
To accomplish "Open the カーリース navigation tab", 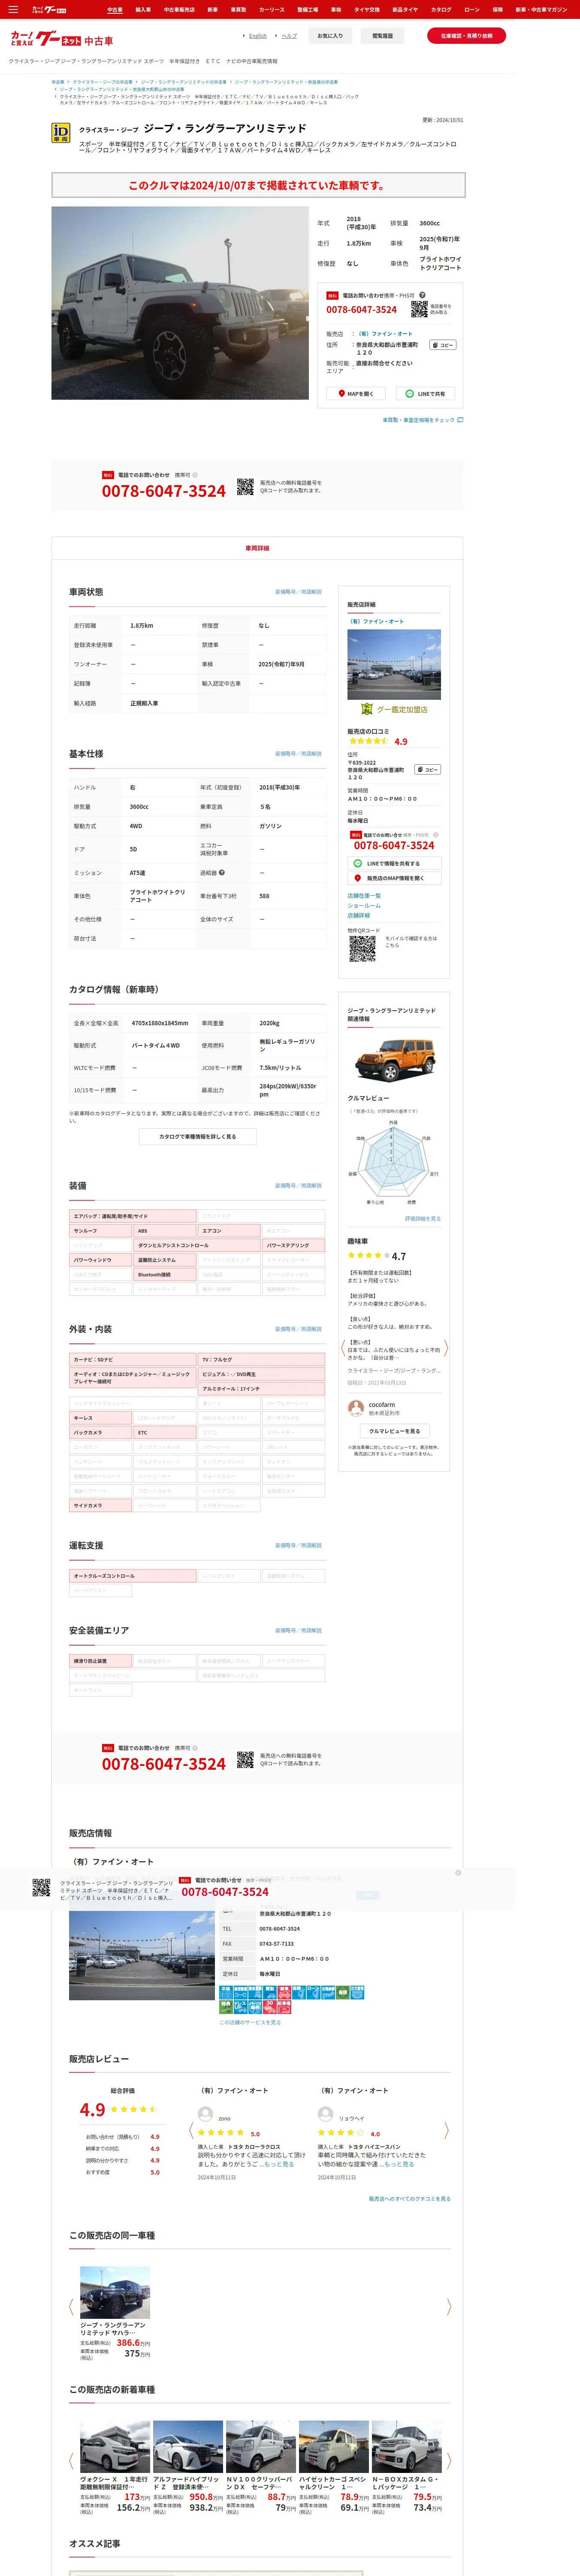I will tap(271, 9).
